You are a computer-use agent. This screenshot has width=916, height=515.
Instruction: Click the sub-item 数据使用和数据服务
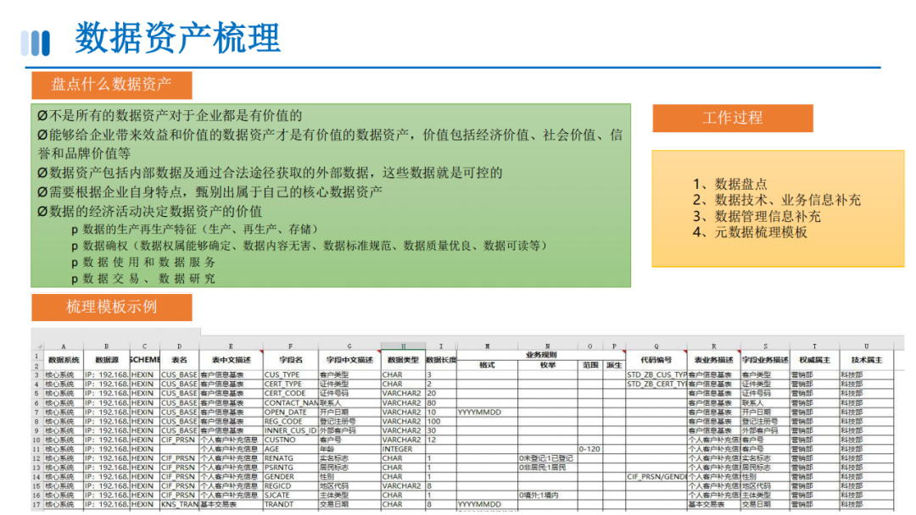click(x=143, y=263)
